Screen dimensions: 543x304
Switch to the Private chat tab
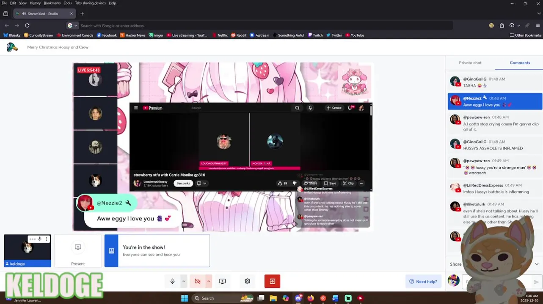point(470,62)
